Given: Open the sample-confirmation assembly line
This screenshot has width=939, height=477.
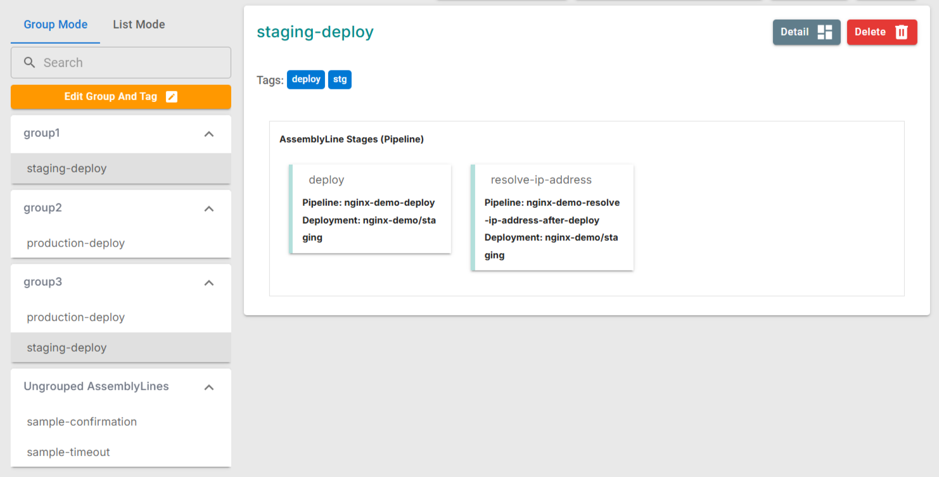Looking at the screenshot, I should (82, 422).
